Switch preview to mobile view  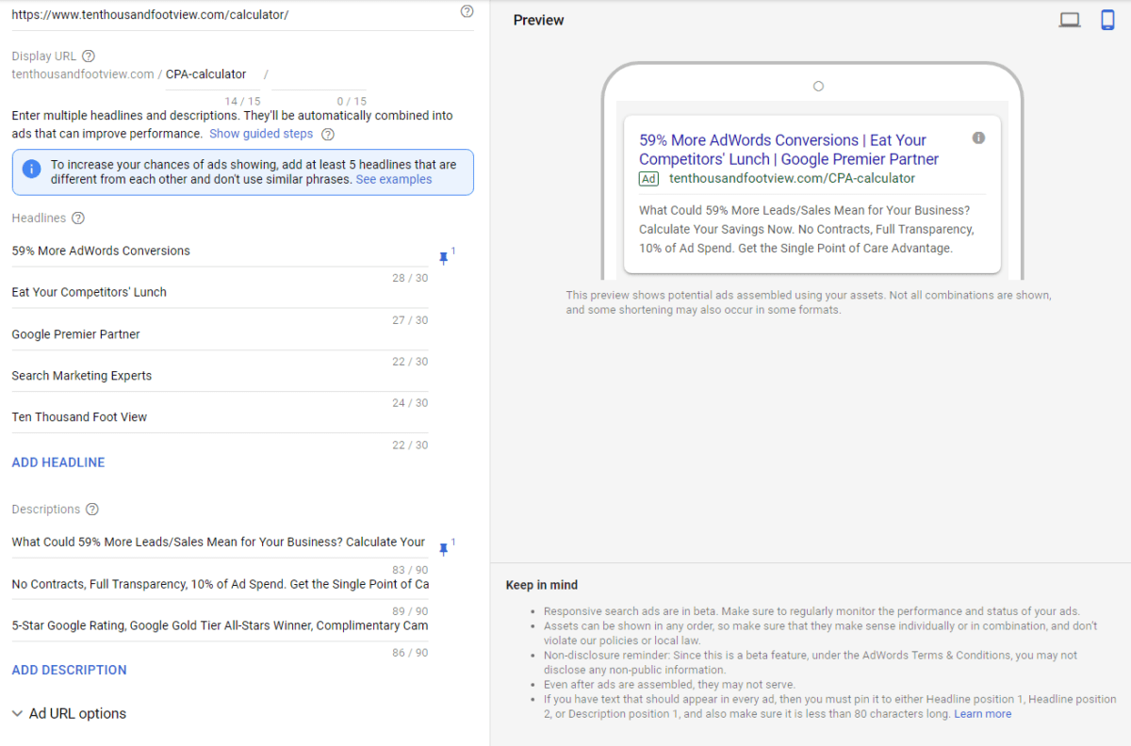point(1107,18)
